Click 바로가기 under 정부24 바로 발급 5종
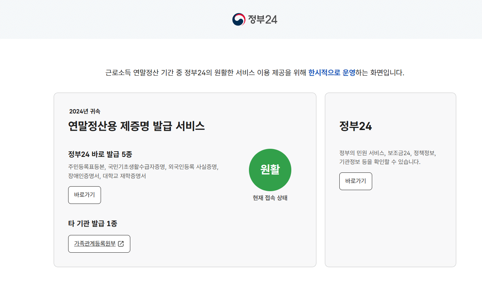Image resolution: width=482 pixels, height=288 pixels. [84, 195]
